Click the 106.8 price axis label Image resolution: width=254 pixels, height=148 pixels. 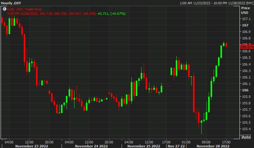(246, 38)
